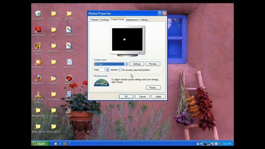Click the system clock in the taskbar

pos(227,144)
